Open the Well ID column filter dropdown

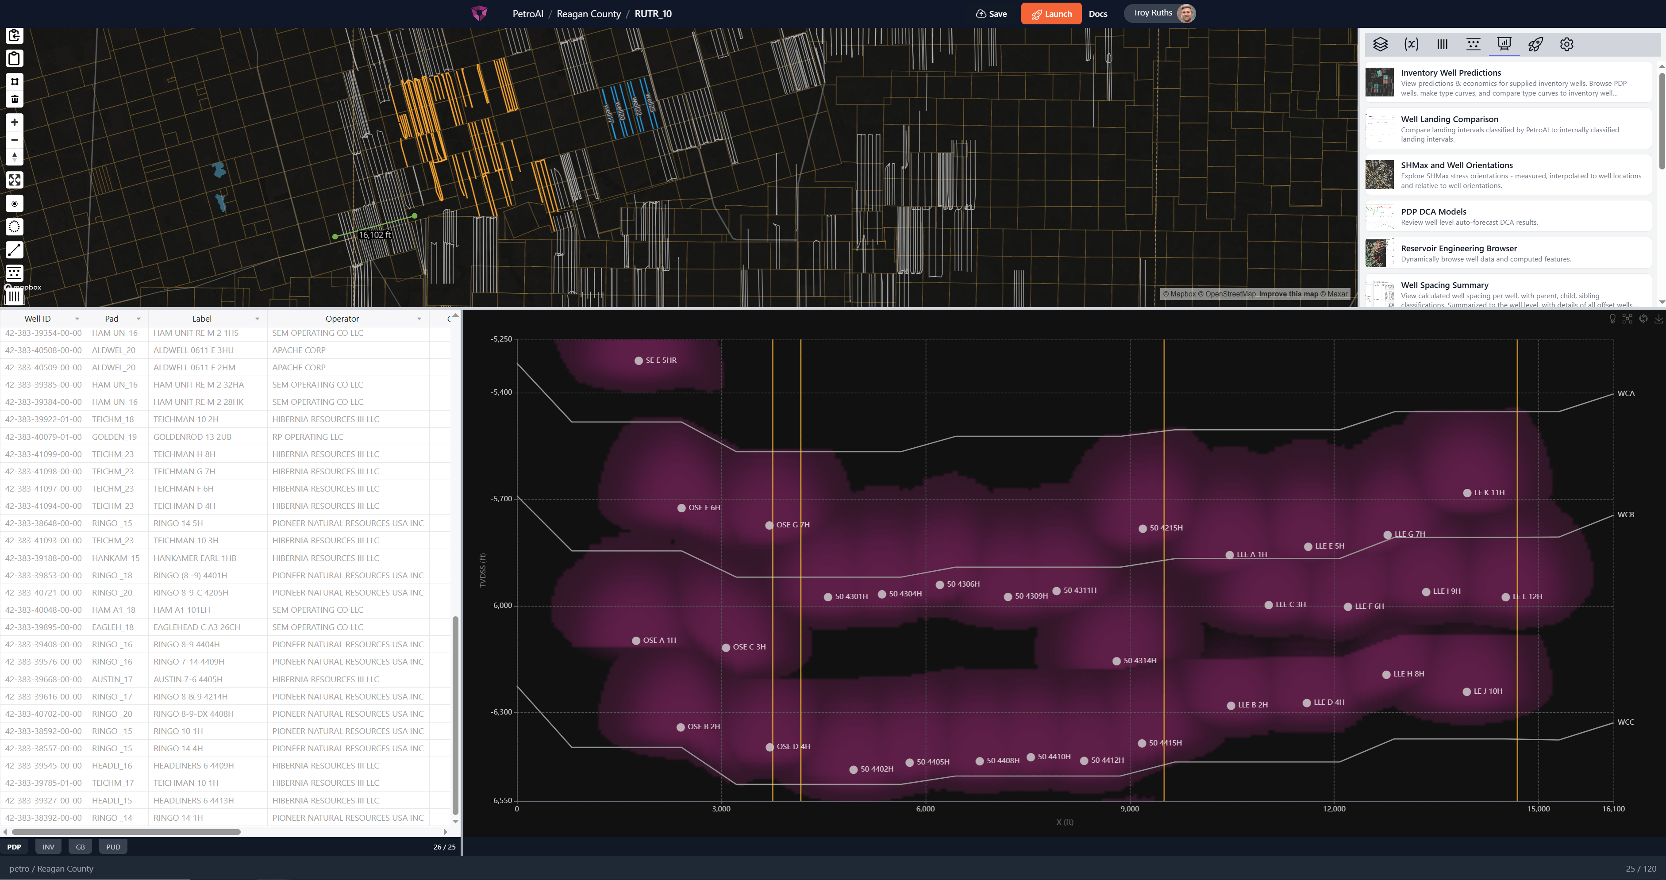pos(77,318)
